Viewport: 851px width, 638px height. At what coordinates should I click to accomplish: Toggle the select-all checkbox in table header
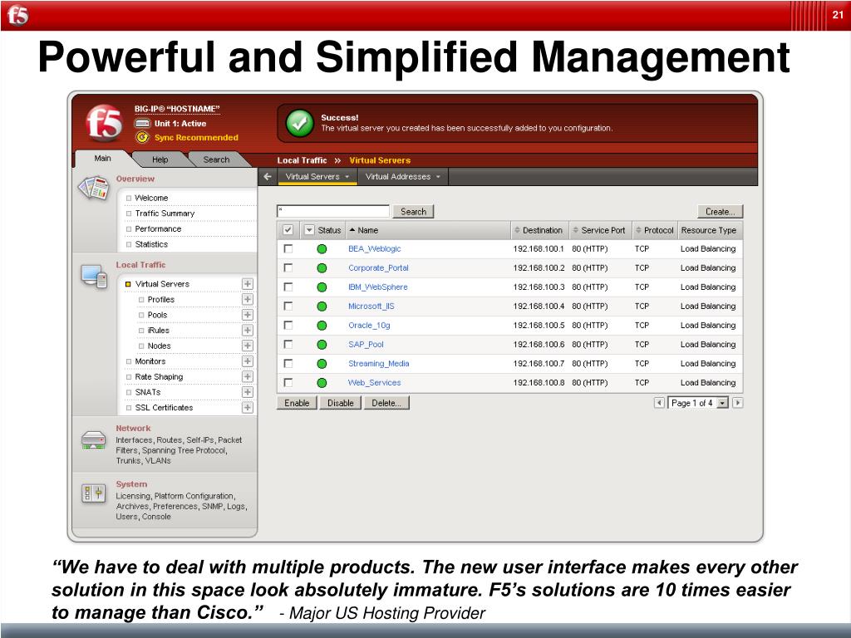[288, 230]
